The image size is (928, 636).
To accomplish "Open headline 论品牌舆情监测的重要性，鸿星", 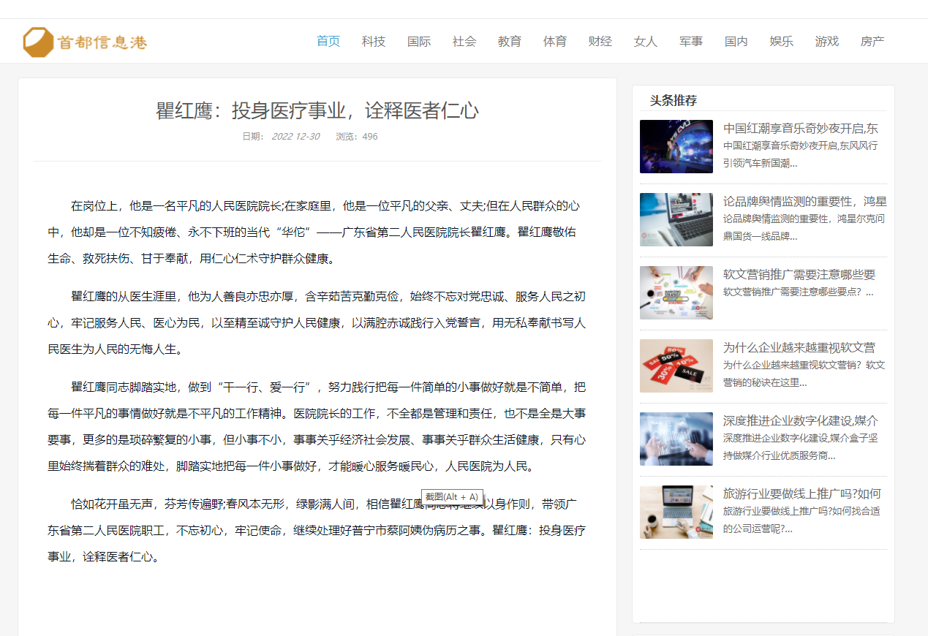I will (805, 202).
